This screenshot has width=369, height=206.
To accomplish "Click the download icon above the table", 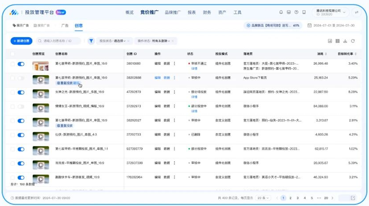I will pos(345,41).
